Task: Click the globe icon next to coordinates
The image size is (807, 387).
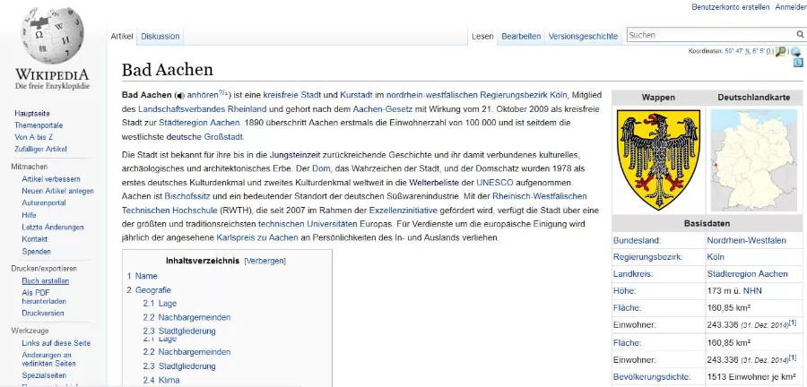Action: [x=797, y=52]
